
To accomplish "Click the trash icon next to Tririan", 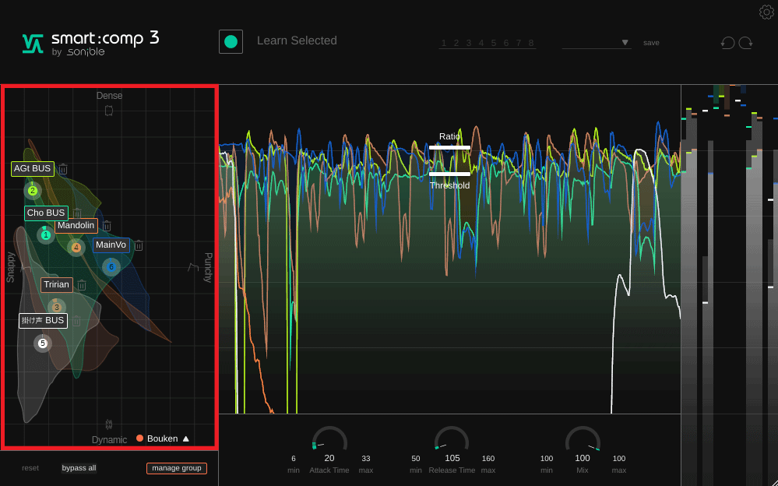I will [x=82, y=285].
